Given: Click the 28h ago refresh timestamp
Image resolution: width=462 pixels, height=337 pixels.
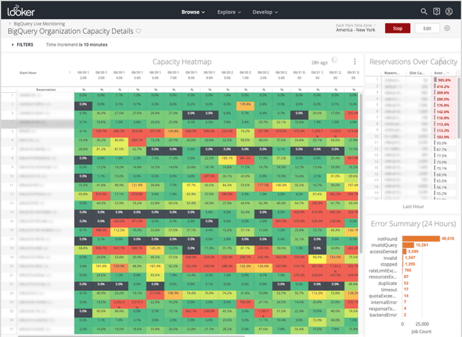Looking at the screenshot, I should pos(319,63).
